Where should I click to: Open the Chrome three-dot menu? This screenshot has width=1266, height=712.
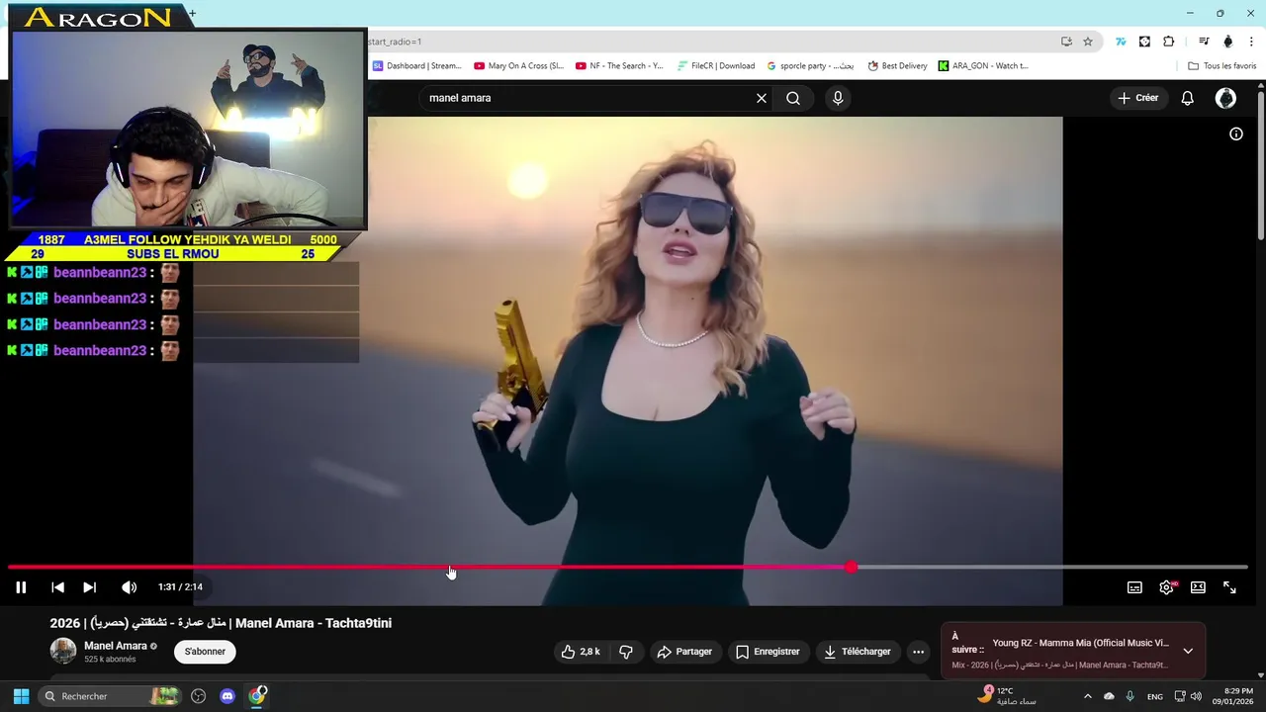click(x=1251, y=42)
